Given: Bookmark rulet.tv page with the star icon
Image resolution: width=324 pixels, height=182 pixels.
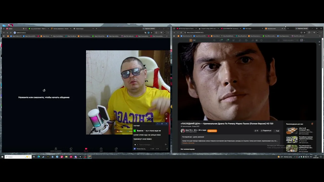Looking at the screenshot, I should click(151, 33).
